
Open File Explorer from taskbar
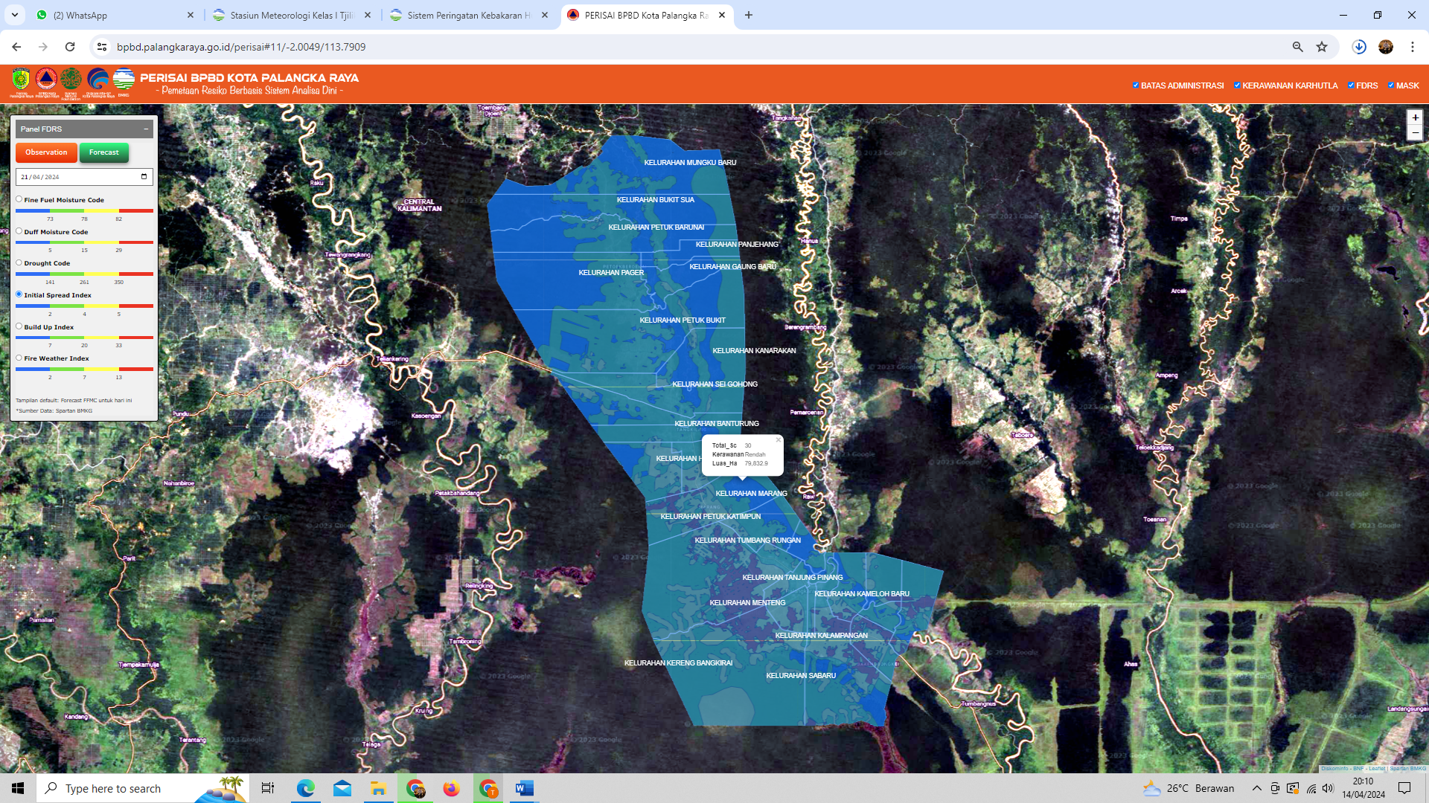[x=378, y=788]
